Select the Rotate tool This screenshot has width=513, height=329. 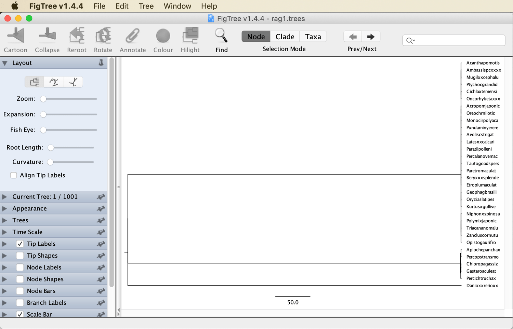[x=103, y=36]
